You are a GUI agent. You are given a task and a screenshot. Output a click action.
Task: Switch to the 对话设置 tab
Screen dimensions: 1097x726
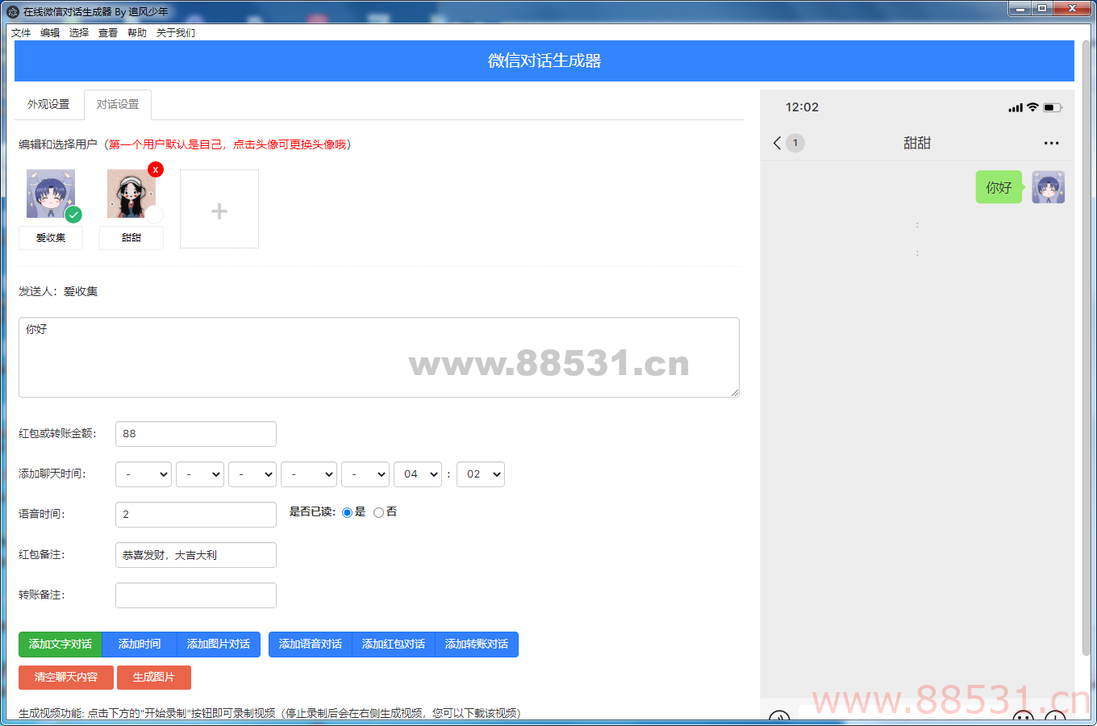[x=118, y=105]
